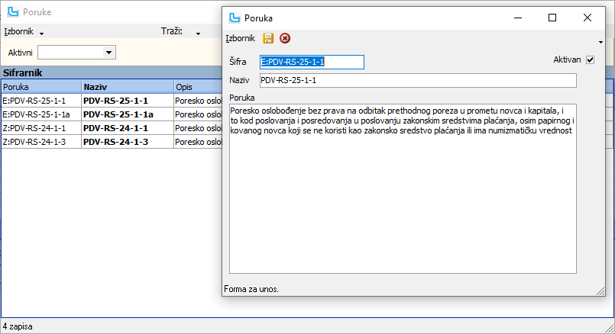Click the dialog resize grip corner
This screenshot has width=615, height=334.
click(600, 291)
